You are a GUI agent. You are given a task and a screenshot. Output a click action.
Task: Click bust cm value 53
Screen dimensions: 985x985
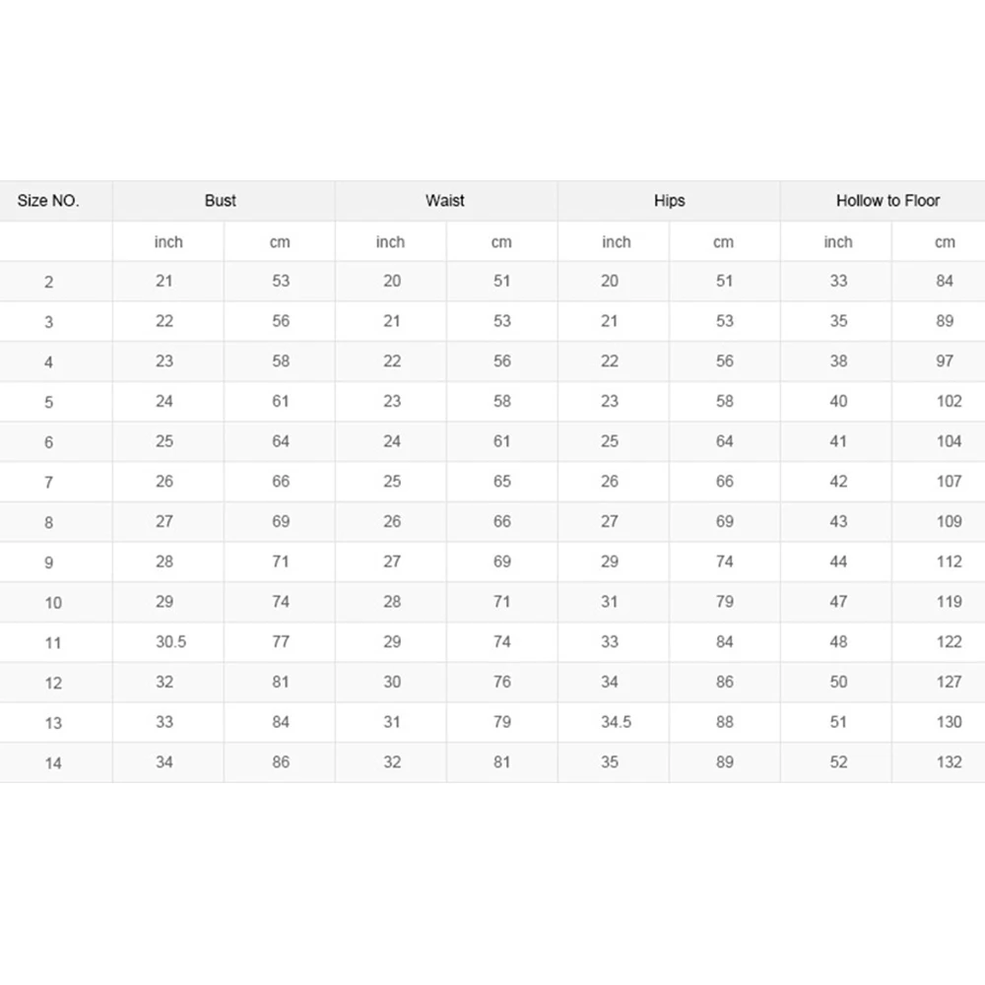click(281, 281)
